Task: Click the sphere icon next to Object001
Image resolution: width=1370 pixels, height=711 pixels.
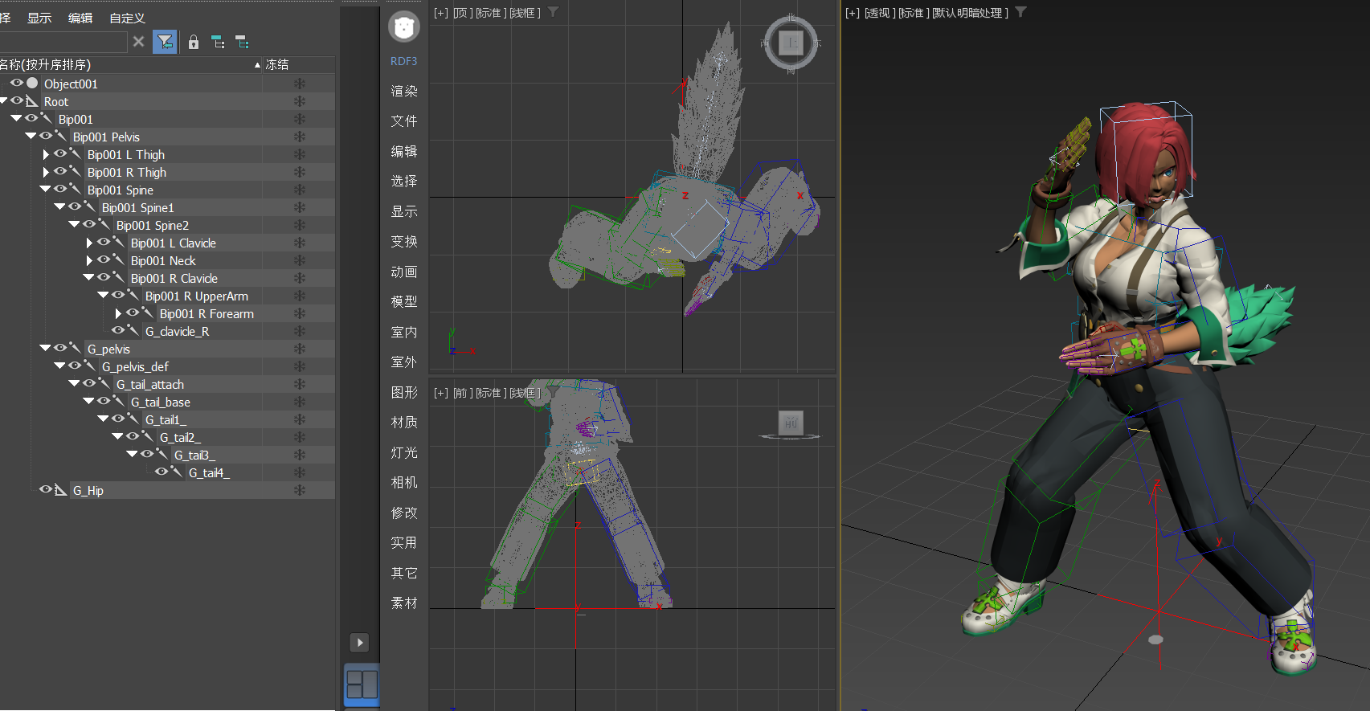Action: [x=32, y=83]
